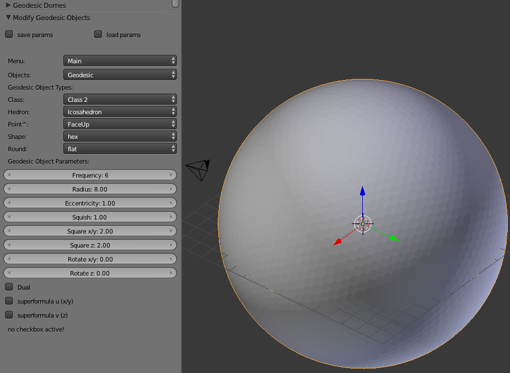Decrease Eccentricity with its left arrow
Image resolution: width=510 pixels, height=373 pixels.
pos(9,203)
